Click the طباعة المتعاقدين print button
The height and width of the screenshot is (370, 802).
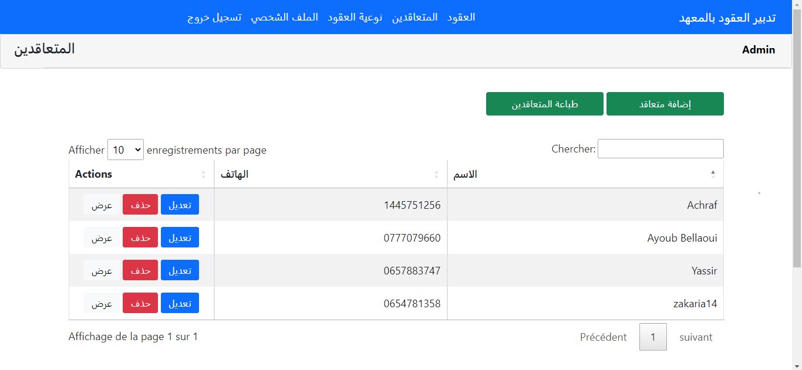(545, 104)
